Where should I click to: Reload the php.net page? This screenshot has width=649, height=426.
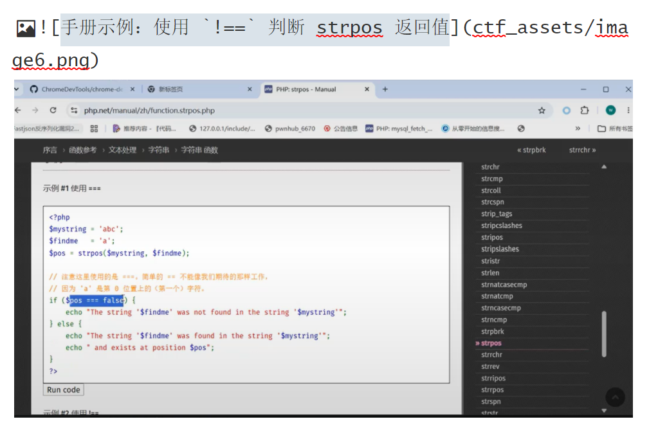coord(53,110)
